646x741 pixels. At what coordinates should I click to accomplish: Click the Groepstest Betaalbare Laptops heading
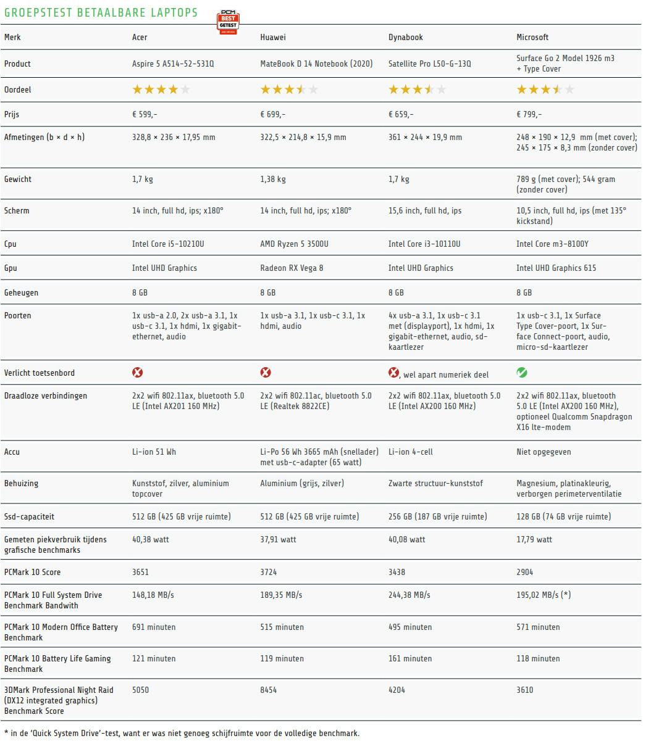coord(101,12)
